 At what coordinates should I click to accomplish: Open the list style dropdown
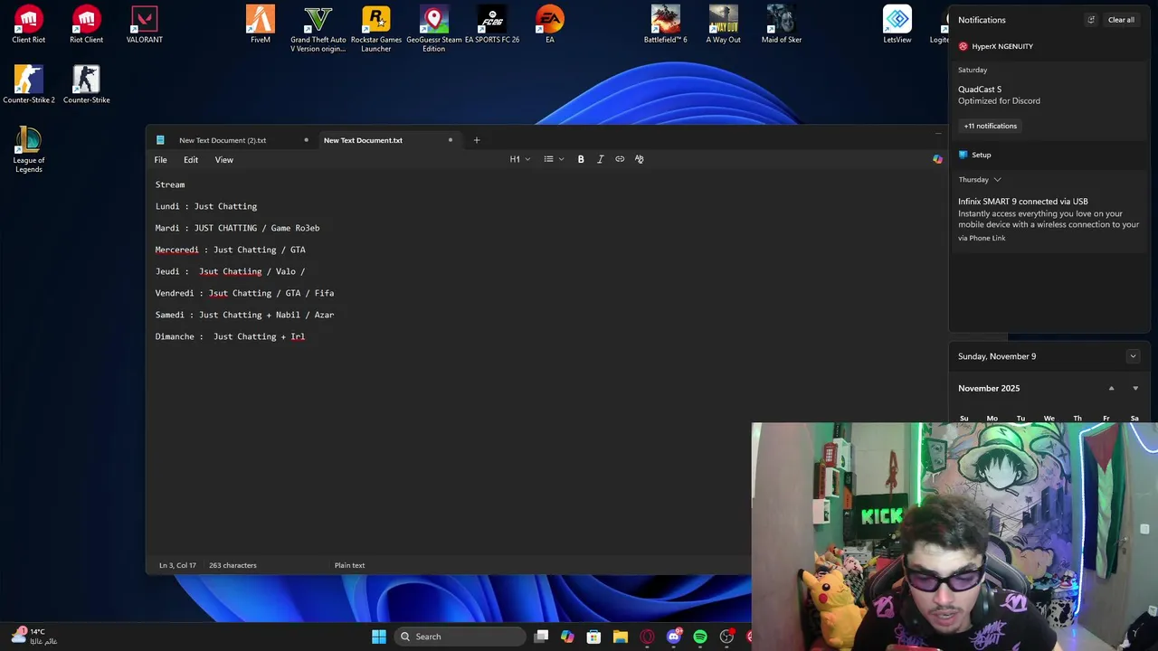(x=554, y=159)
